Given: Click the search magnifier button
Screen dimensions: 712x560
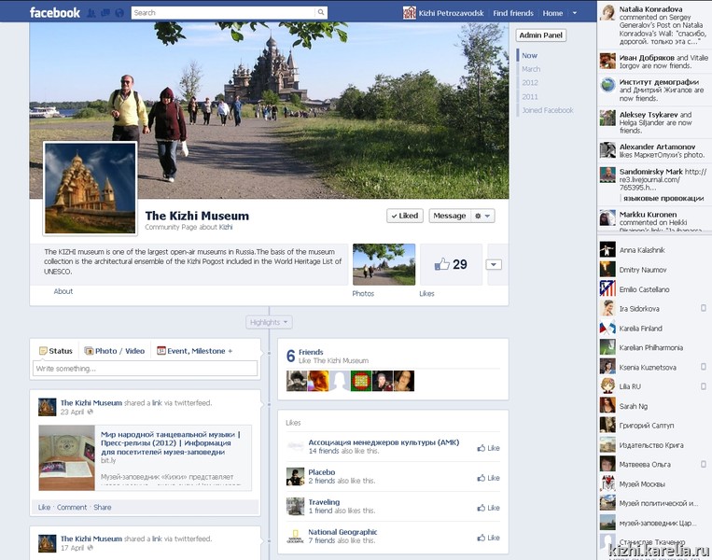Looking at the screenshot, I should (x=321, y=12).
